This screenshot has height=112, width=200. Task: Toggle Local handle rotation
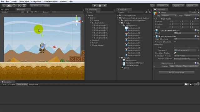[x=45, y=6]
